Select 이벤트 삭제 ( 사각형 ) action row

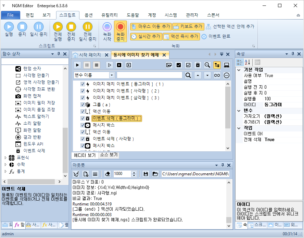(113, 139)
